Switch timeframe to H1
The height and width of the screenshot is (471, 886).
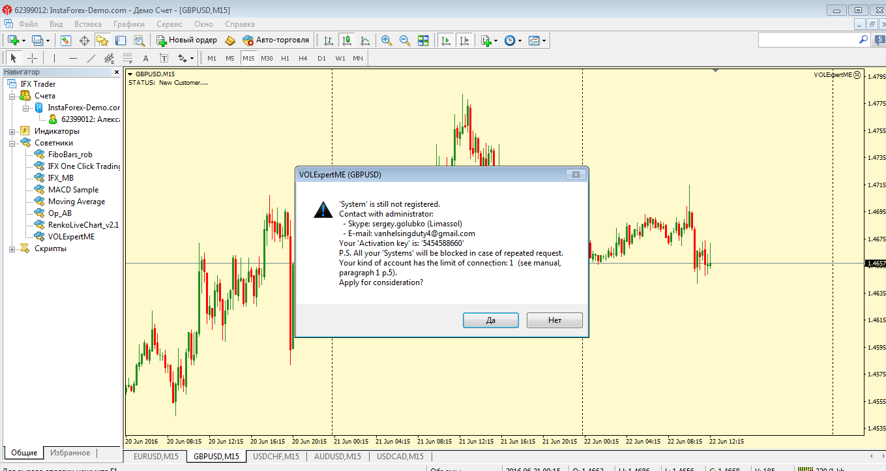[x=285, y=58]
